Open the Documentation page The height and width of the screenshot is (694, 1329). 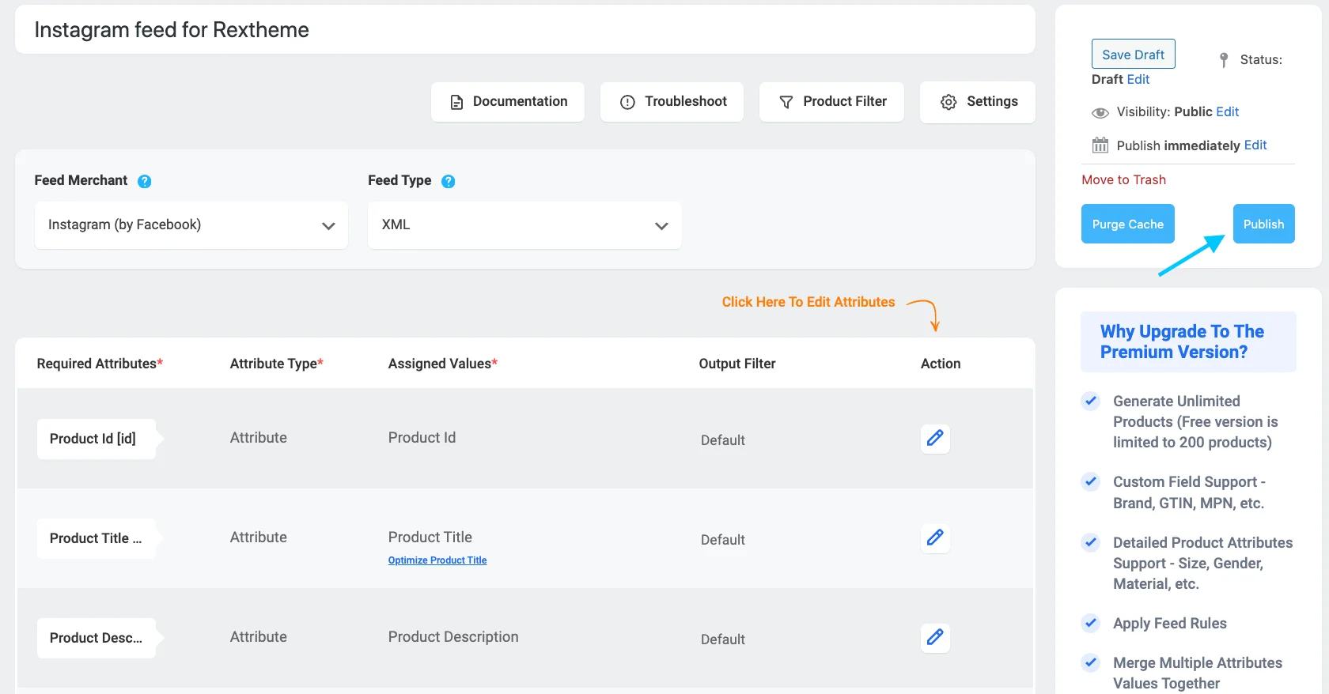tap(508, 102)
